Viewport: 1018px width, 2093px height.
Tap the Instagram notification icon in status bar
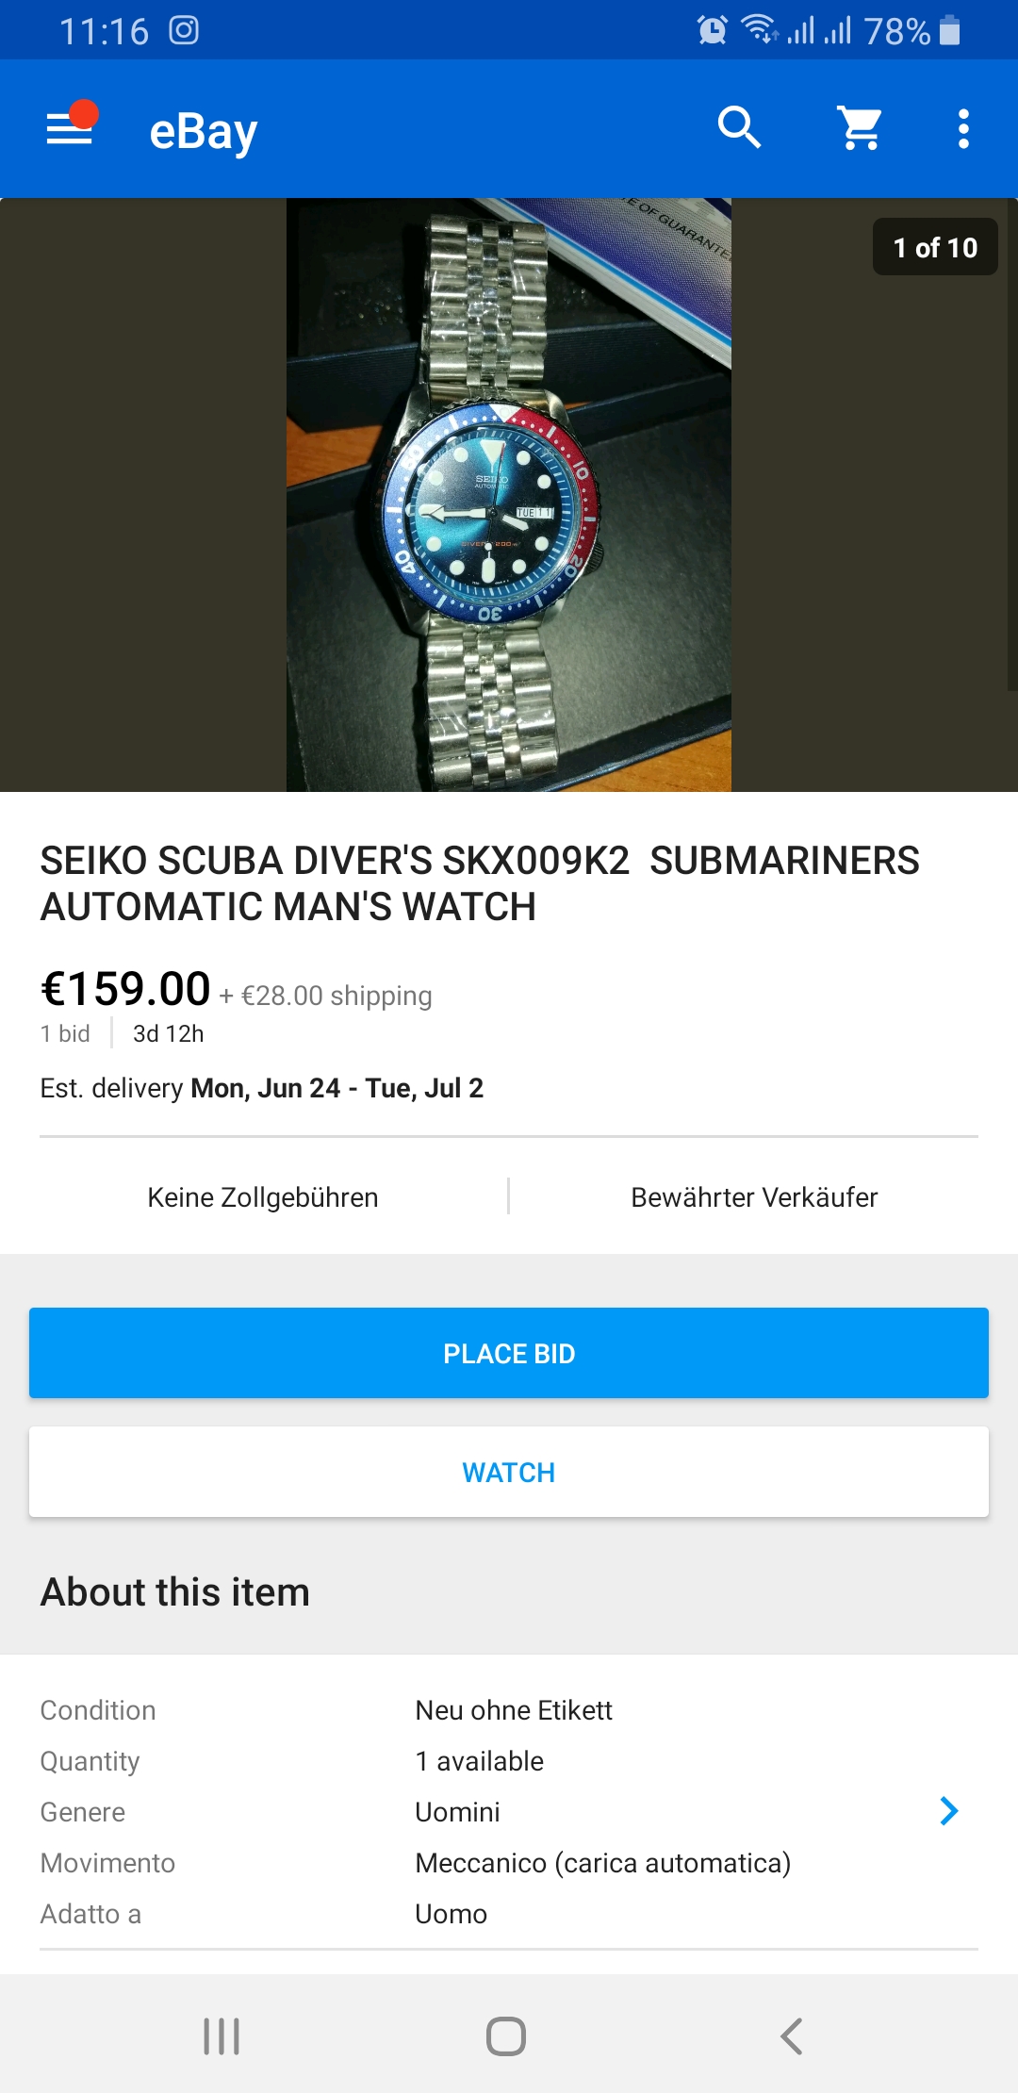tap(184, 30)
